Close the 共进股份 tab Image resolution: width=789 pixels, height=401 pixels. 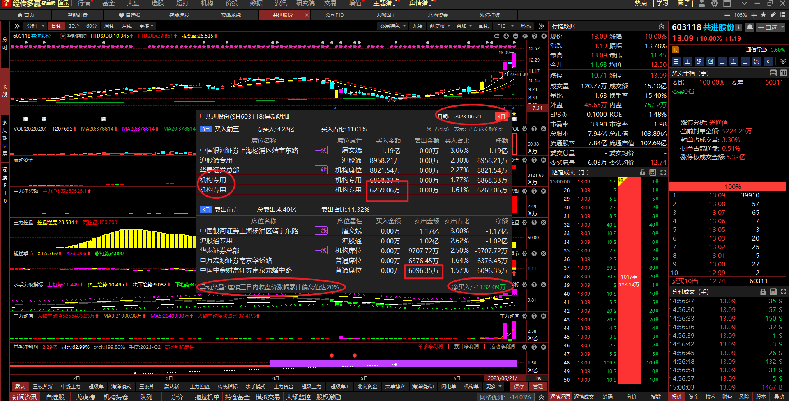pyautogui.click(x=307, y=15)
